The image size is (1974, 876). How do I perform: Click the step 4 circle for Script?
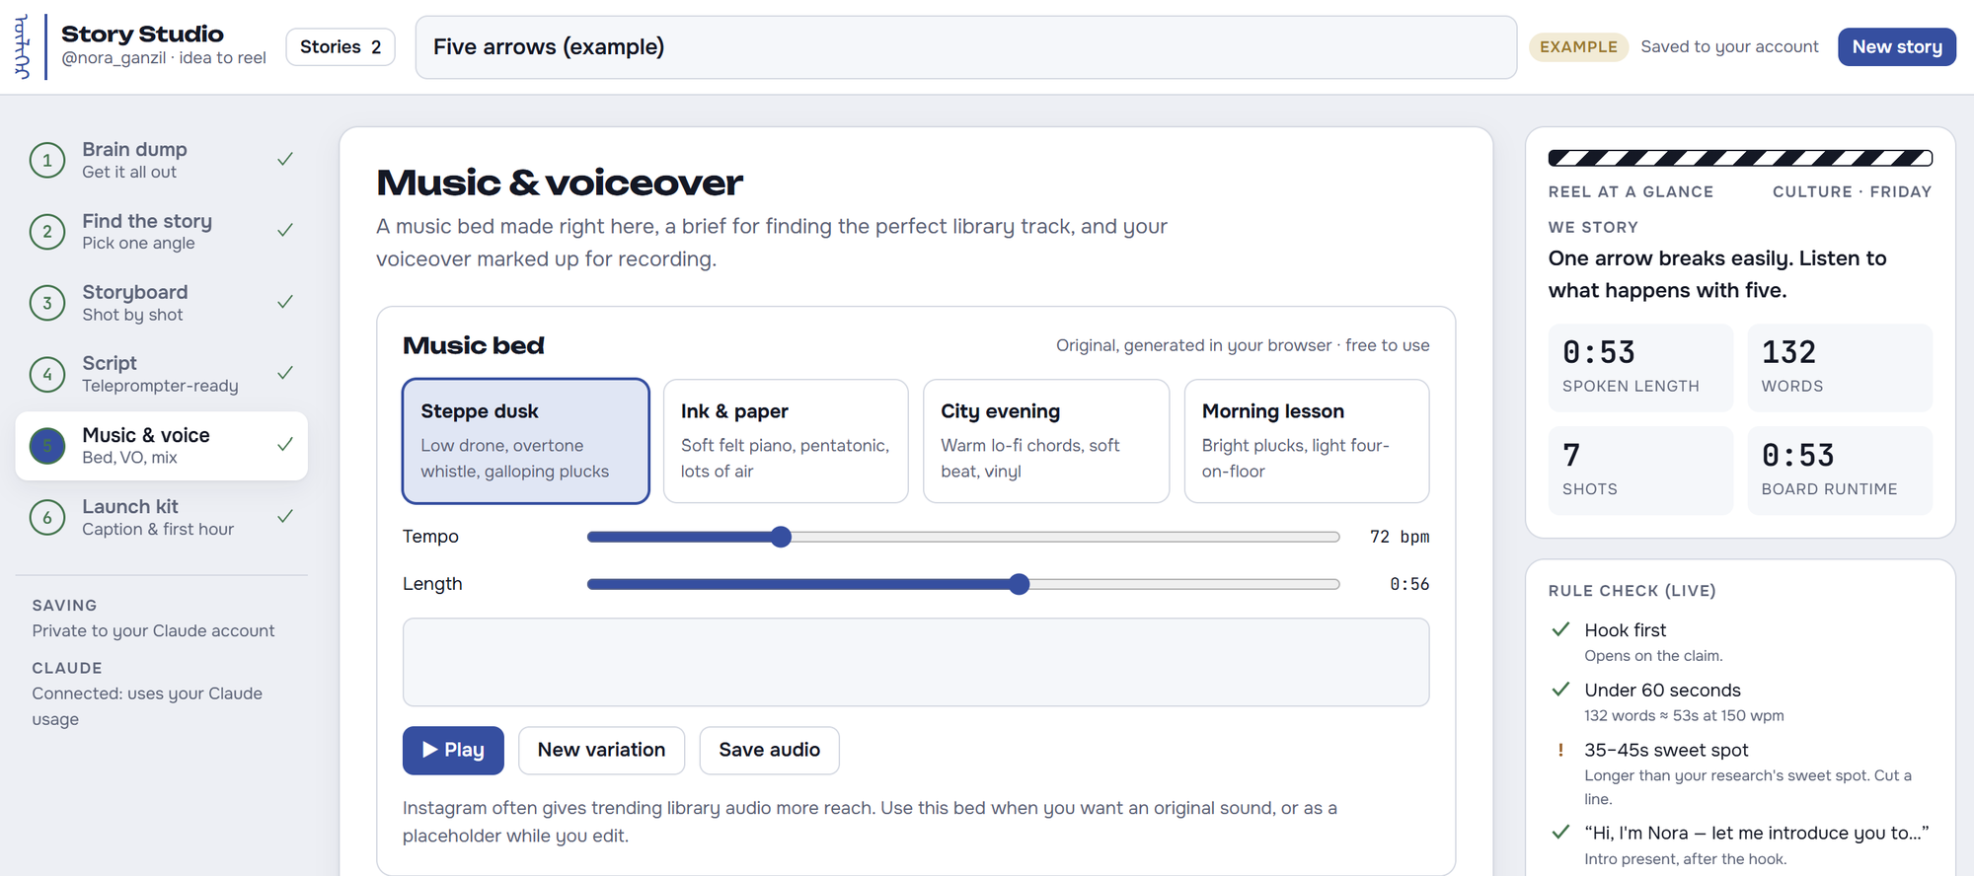pyautogui.click(x=47, y=374)
